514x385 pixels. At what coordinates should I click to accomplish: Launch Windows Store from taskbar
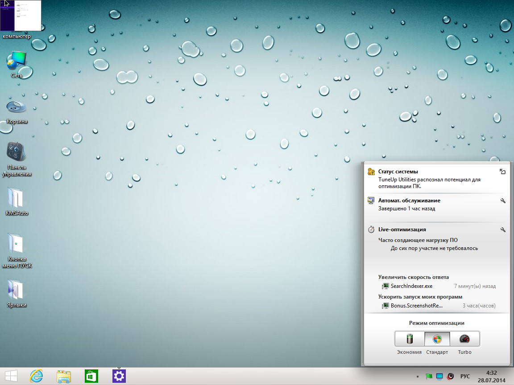[x=91, y=376]
